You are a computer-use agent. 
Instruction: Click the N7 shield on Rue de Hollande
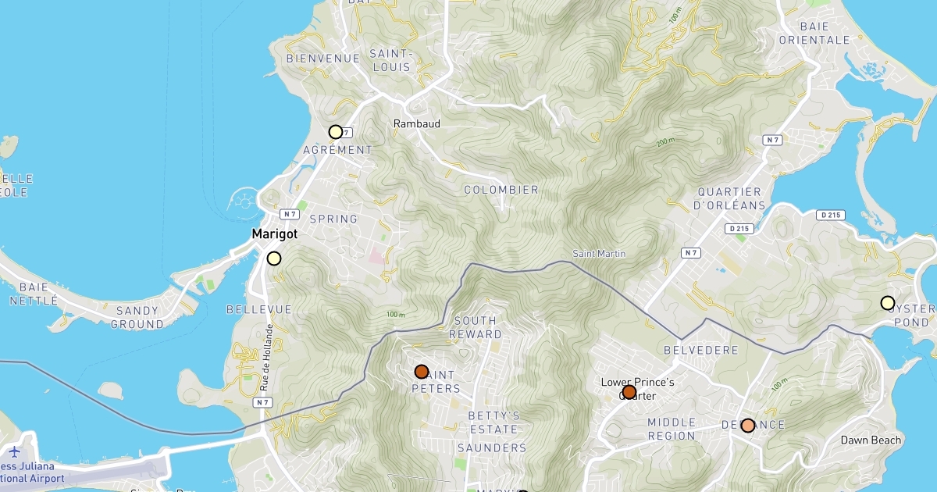pos(262,403)
